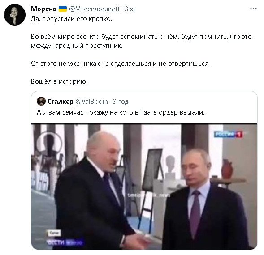Screen dimensions: 264x255
Task: Click the Вести logo in video corner
Action: [65, 242]
